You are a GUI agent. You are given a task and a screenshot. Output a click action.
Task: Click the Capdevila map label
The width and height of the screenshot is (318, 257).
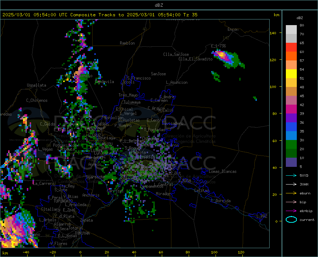[105, 82]
